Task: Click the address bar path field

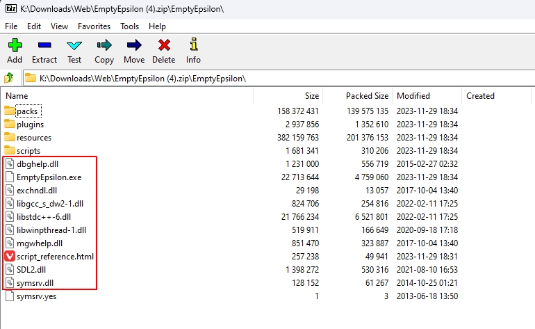Action: (279, 78)
